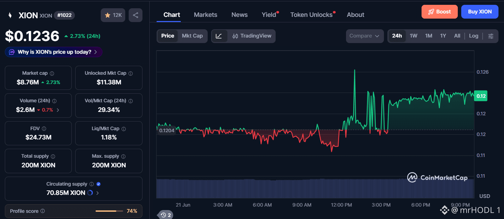The image size is (504, 219).
Task: Click the share icon button
Action: 136,15
